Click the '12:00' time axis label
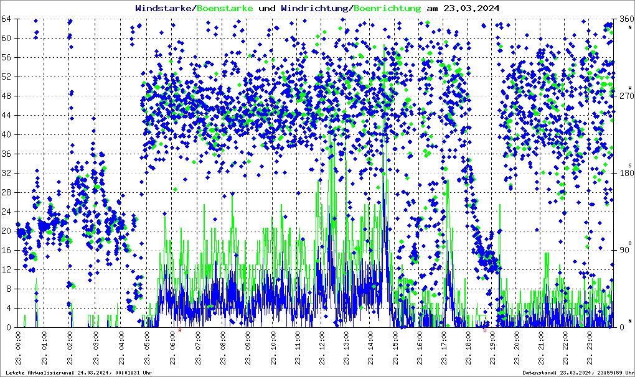The image size is (635, 377). pyautogui.click(x=322, y=342)
